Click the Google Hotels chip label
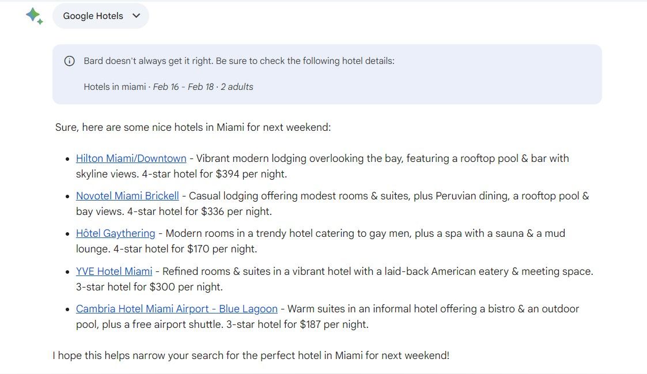 [93, 16]
